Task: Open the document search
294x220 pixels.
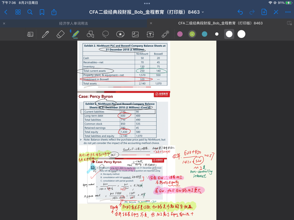Action: tap(30, 12)
